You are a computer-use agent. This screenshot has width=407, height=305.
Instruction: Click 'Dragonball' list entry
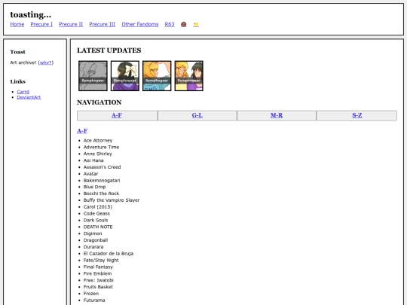[96, 240]
